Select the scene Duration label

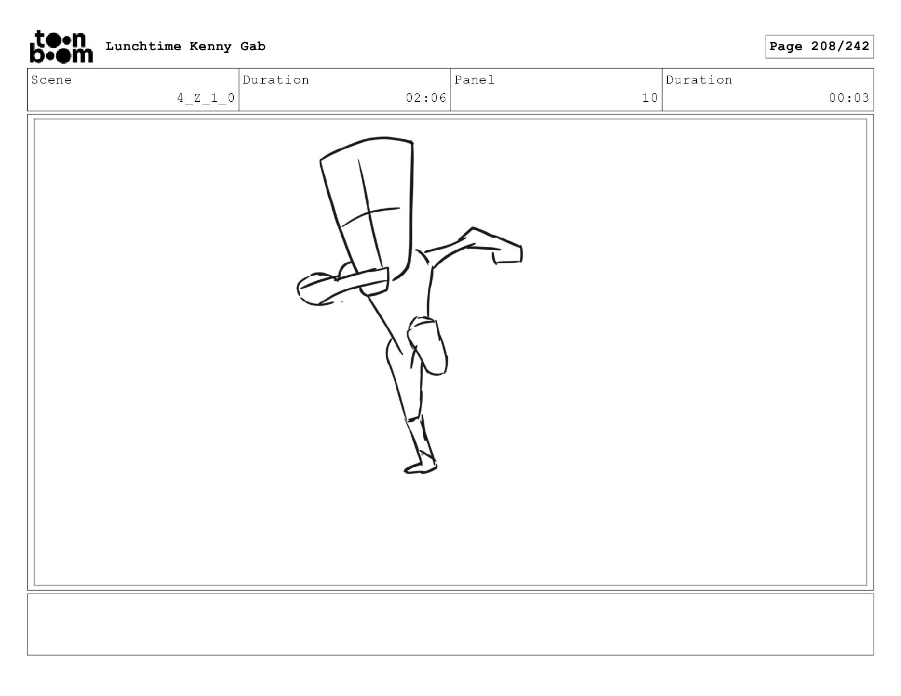276,80
